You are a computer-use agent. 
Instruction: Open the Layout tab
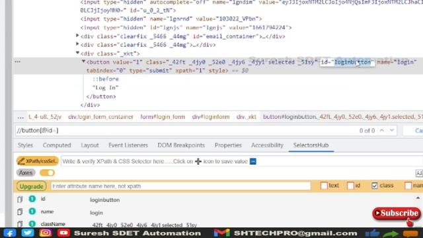90,145
